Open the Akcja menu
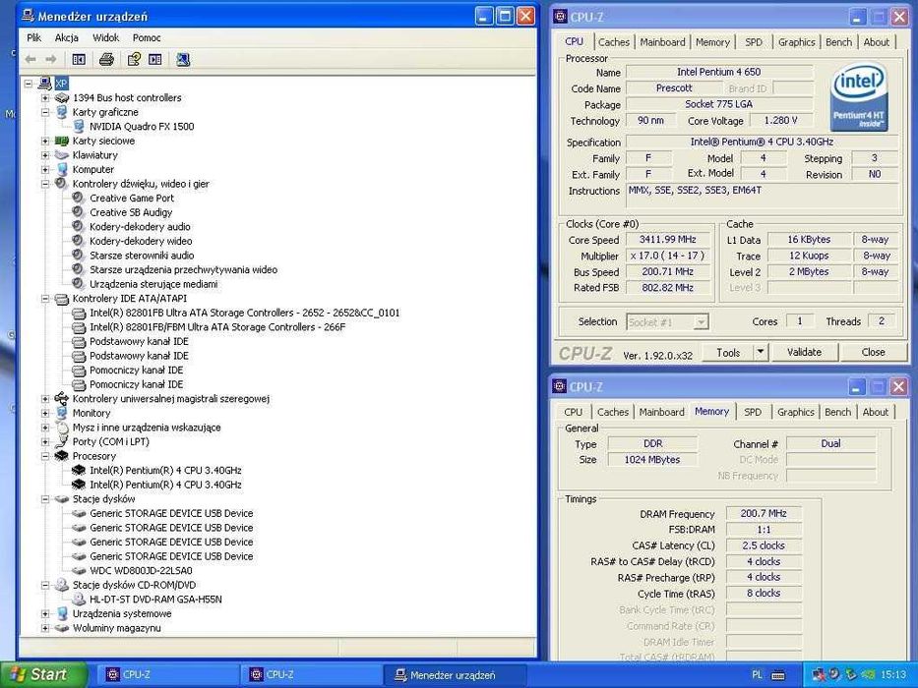The image size is (918, 688). point(67,38)
